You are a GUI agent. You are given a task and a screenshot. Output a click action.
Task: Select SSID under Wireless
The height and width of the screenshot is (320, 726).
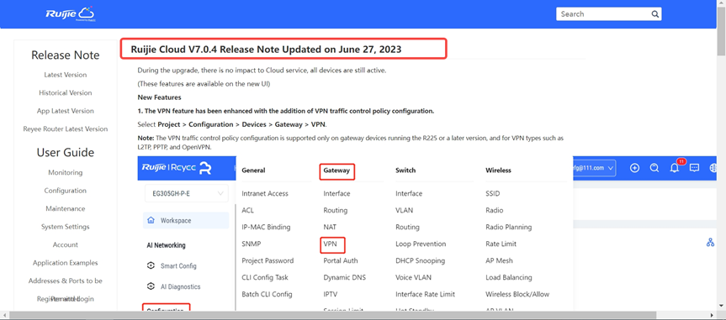pyautogui.click(x=493, y=194)
